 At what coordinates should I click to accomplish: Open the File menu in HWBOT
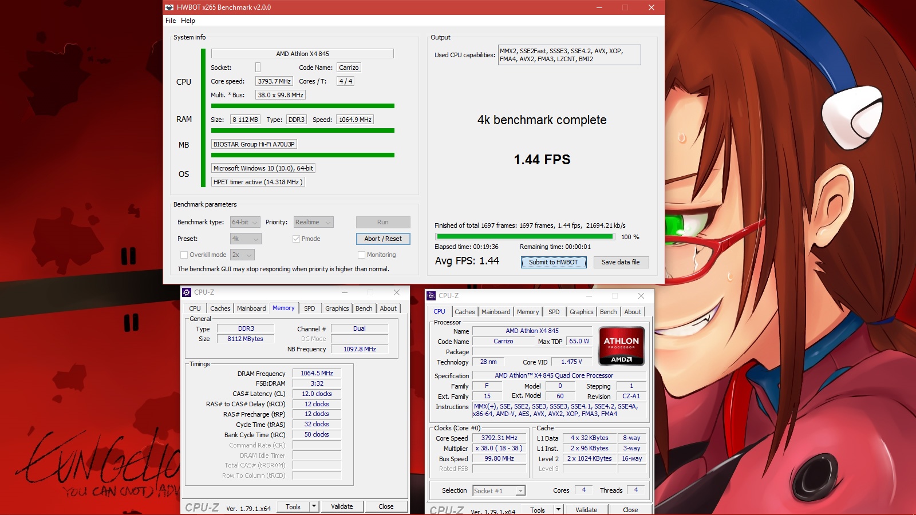(171, 21)
